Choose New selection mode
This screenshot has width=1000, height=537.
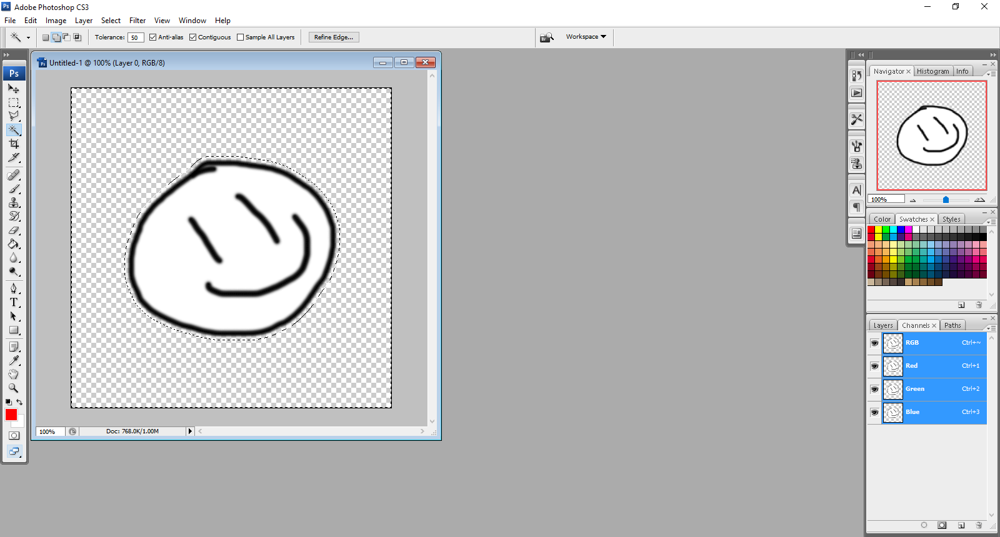[x=46, y=37]
